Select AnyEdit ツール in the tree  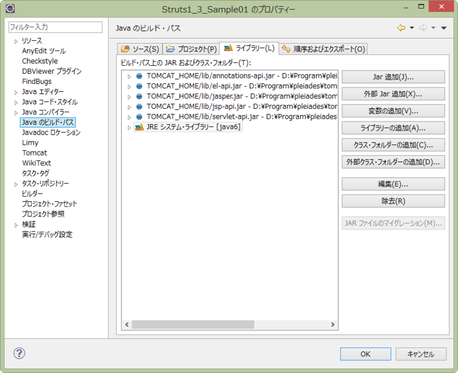[44, 51]
